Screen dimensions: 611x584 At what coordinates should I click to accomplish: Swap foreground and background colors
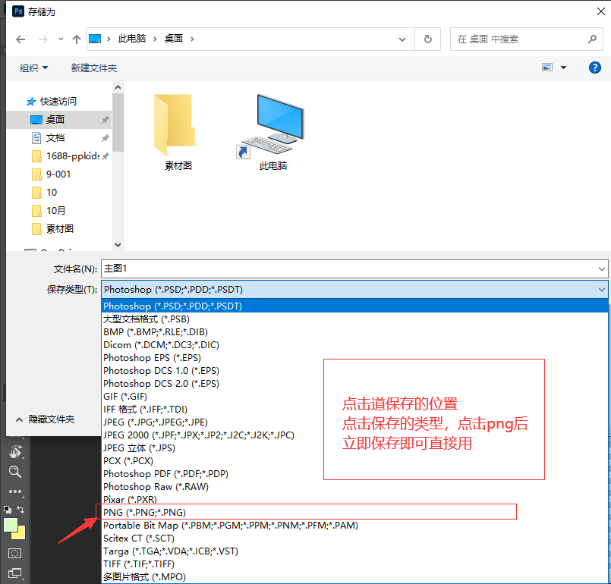(x=20, y=510)
